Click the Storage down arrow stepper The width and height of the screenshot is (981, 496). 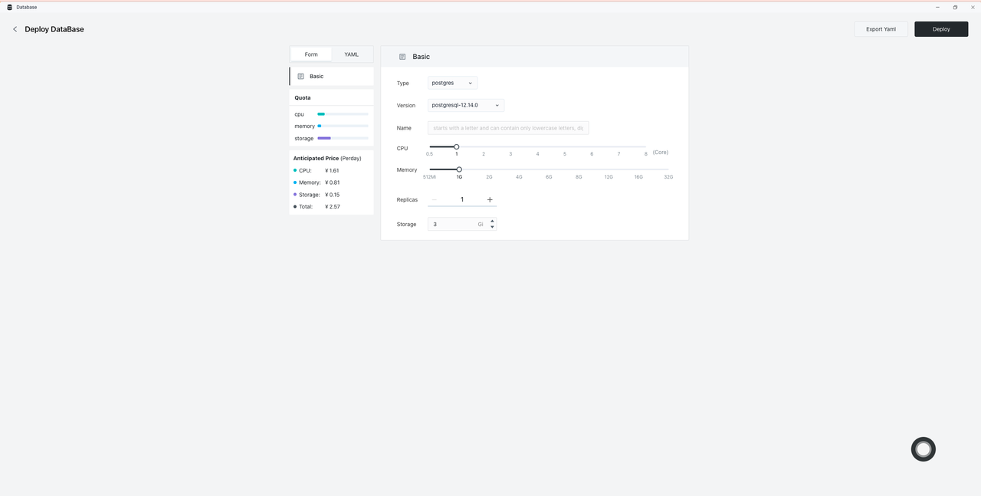[x=492, y=228]
